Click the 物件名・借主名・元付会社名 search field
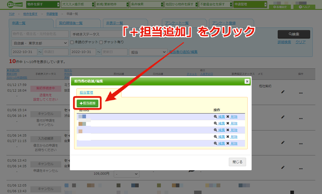This screenshot has height=194, width=322. [40, 34]
